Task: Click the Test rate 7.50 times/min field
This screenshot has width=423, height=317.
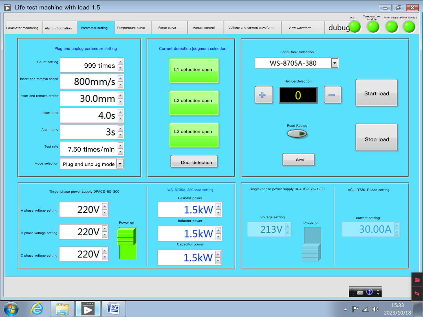Action: point(89,149)
